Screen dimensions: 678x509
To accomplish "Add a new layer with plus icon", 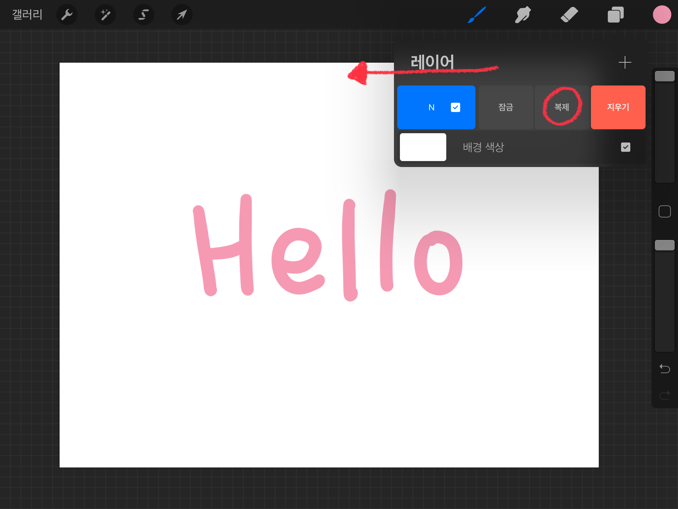I will 625,62.
